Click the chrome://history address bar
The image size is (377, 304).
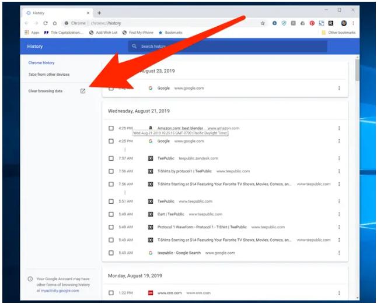[161, 23]
